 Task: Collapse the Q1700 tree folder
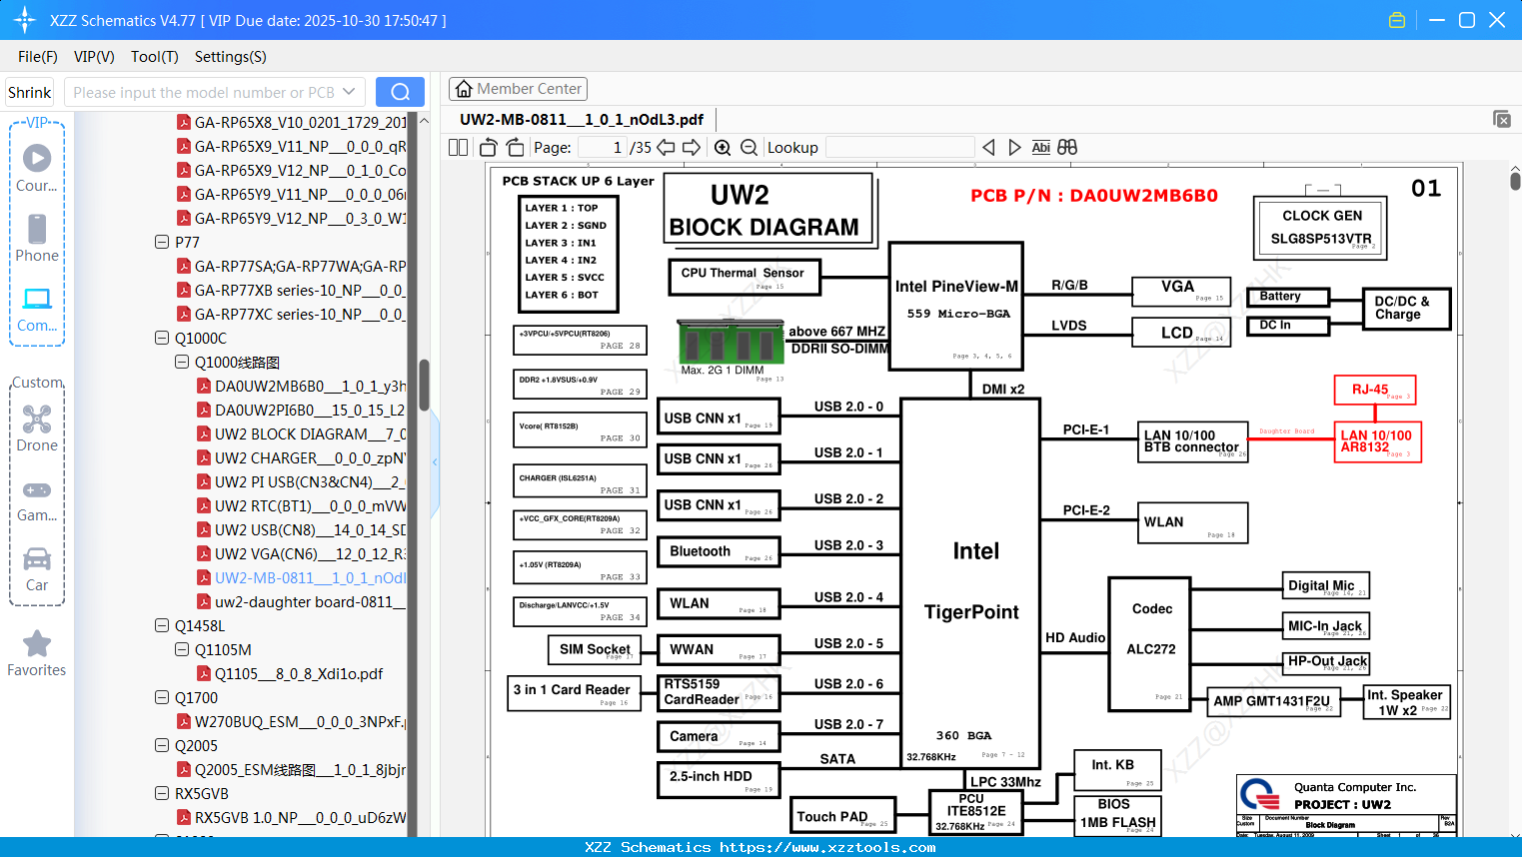click(162, 697)
